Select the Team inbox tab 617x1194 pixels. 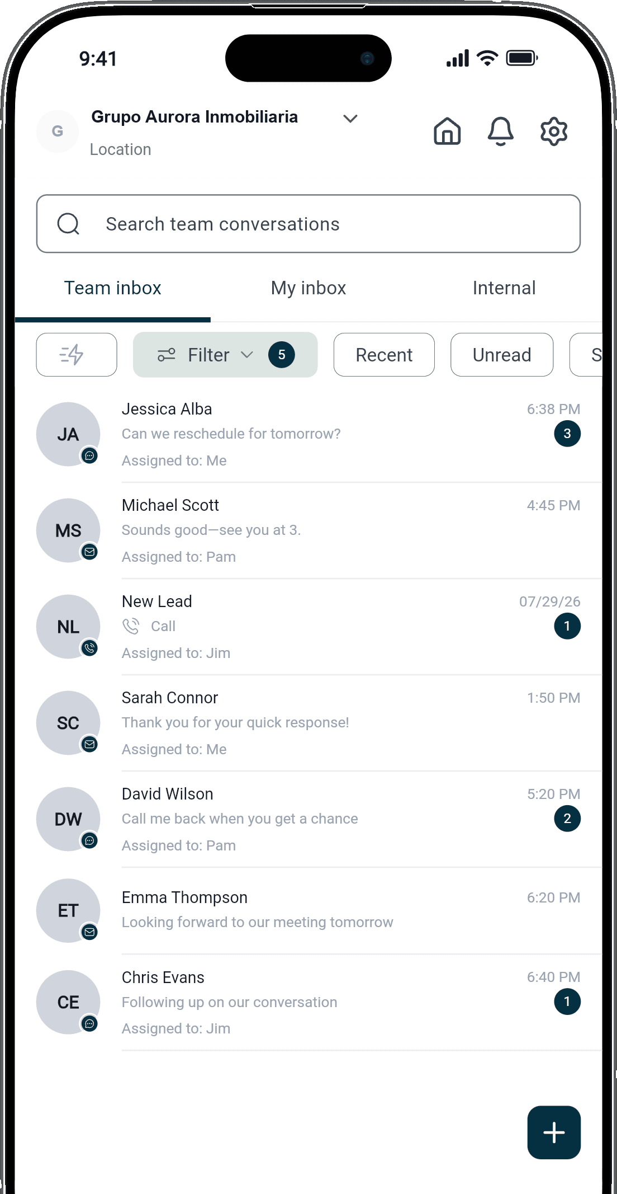coord(113,288)
